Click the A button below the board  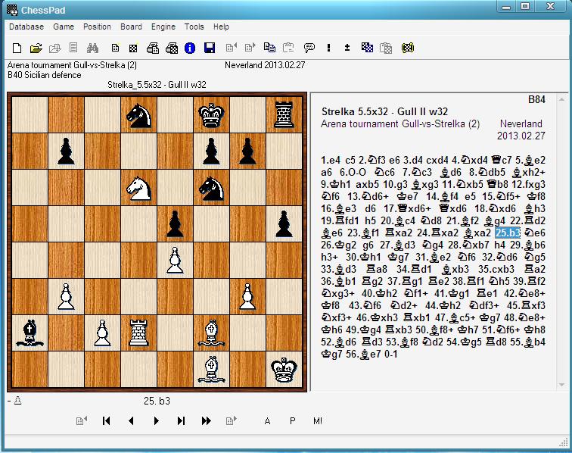[x=267, y=421]
